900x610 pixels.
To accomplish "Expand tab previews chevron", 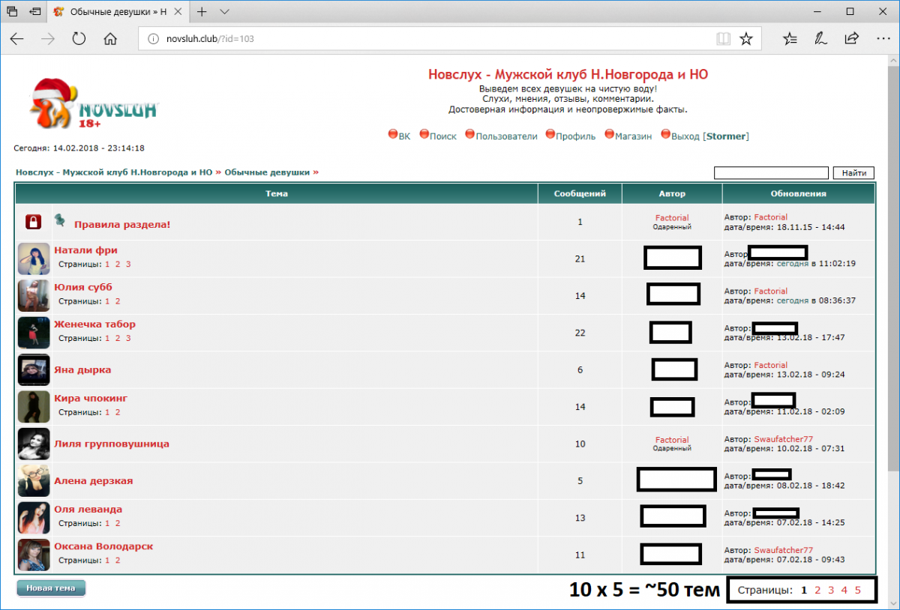I will tap(224, 12).
